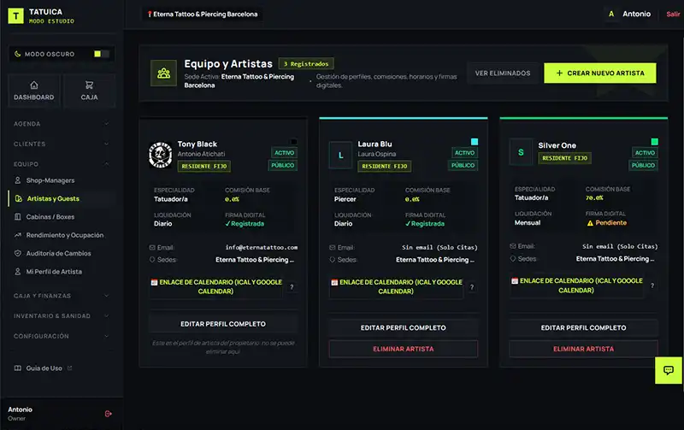Click external link icon next to Guía de Uso
The width and height of the screenshot is (684, 430).
(70, 368)
